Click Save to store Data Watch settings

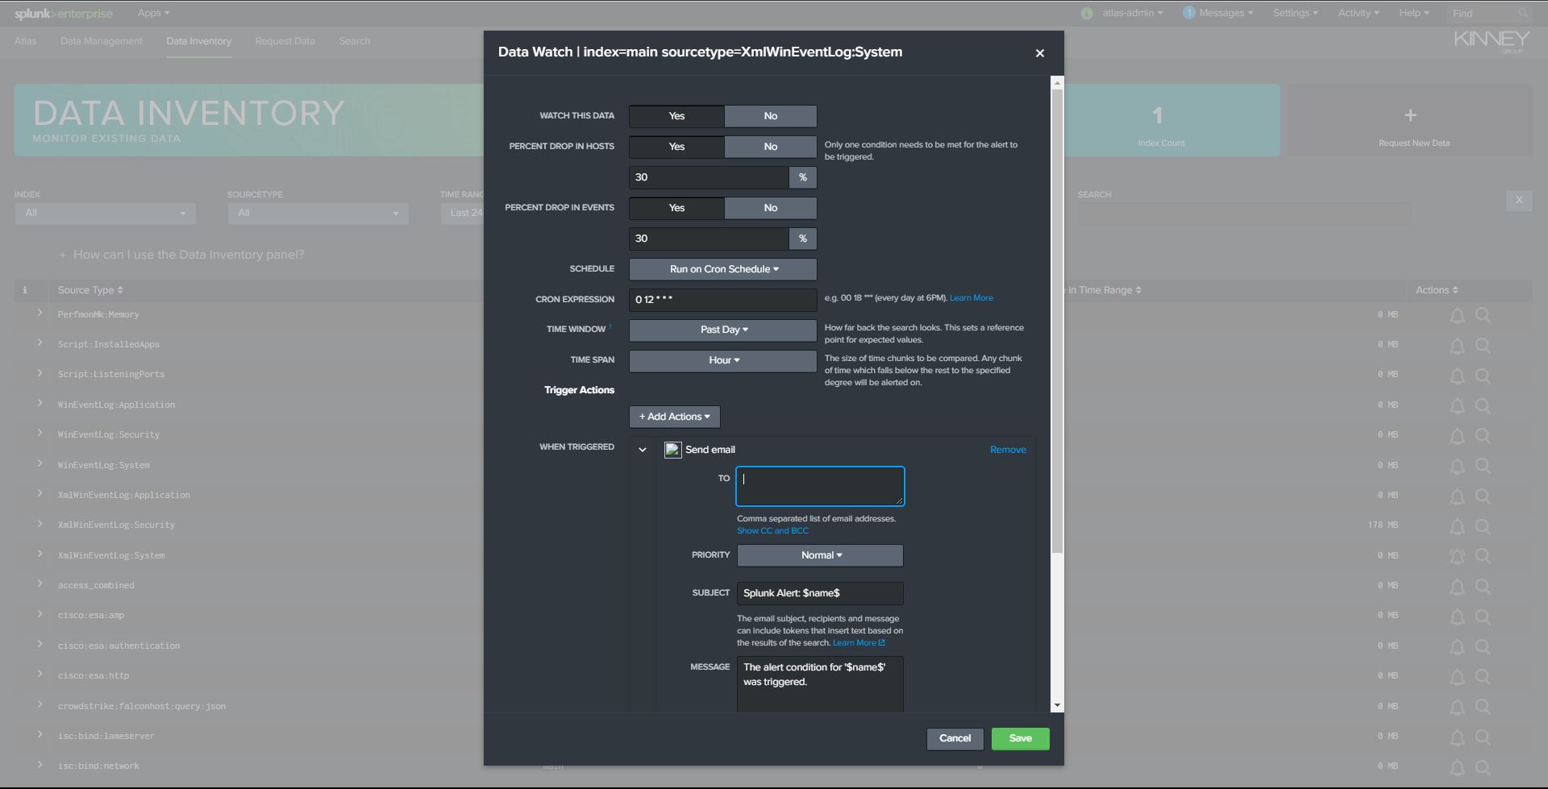tap(1020, 738)
